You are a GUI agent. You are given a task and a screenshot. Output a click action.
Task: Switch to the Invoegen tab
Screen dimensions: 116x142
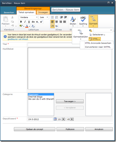tap(43, 12)
